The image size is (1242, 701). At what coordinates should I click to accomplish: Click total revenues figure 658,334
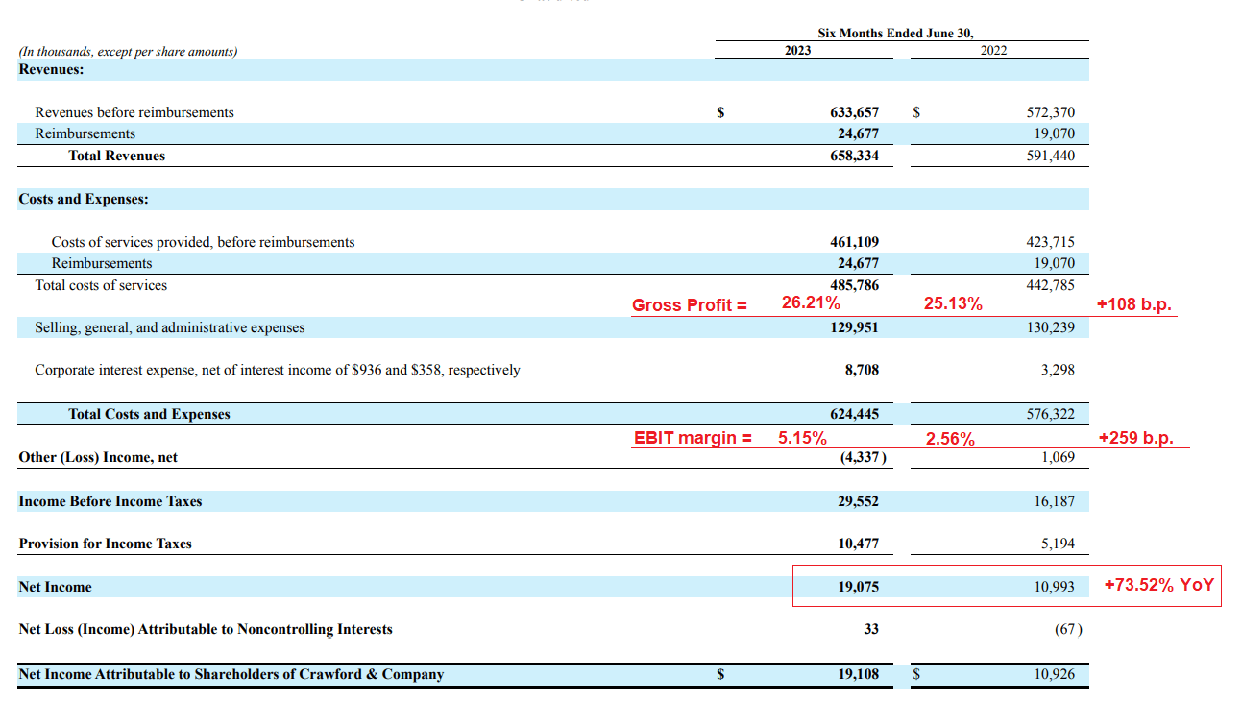click(x=854, y=156)
